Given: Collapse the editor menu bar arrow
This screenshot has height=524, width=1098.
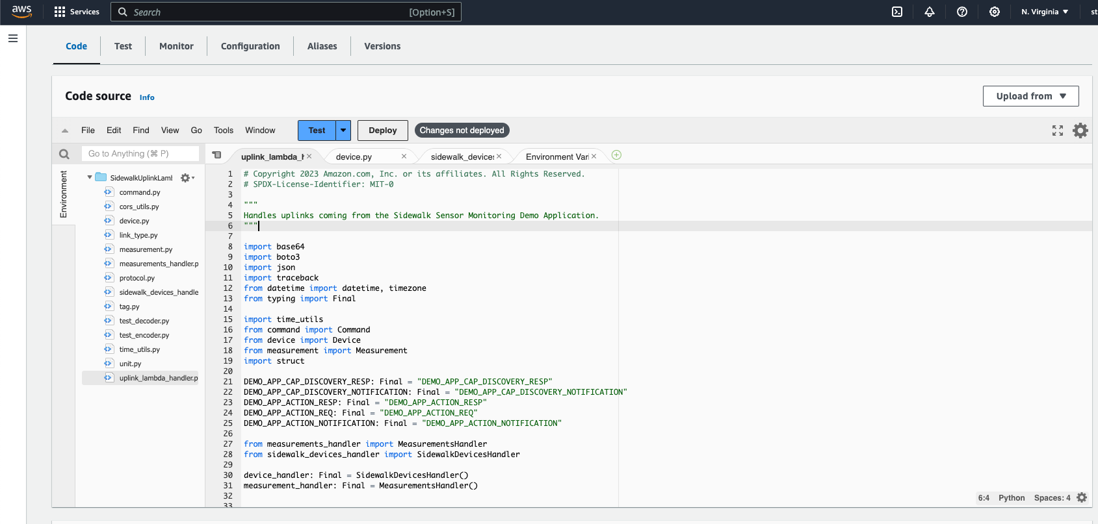Looking at the screenshot, I should 65,131.
